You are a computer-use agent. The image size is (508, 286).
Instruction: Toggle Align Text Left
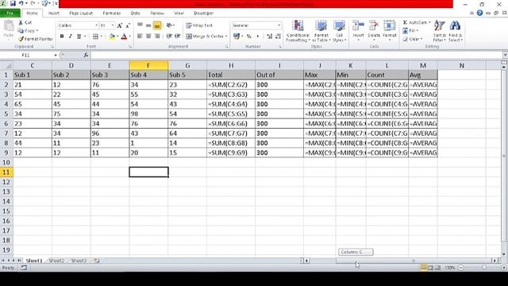click(x=140, y=37)
